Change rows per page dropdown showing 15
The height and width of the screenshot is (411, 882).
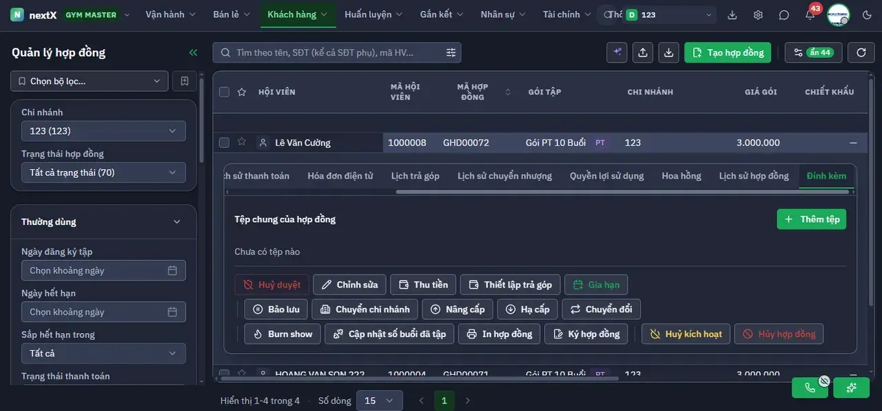[379, 401]
